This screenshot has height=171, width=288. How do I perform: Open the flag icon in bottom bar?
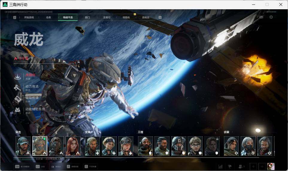[x=230, y=167]
